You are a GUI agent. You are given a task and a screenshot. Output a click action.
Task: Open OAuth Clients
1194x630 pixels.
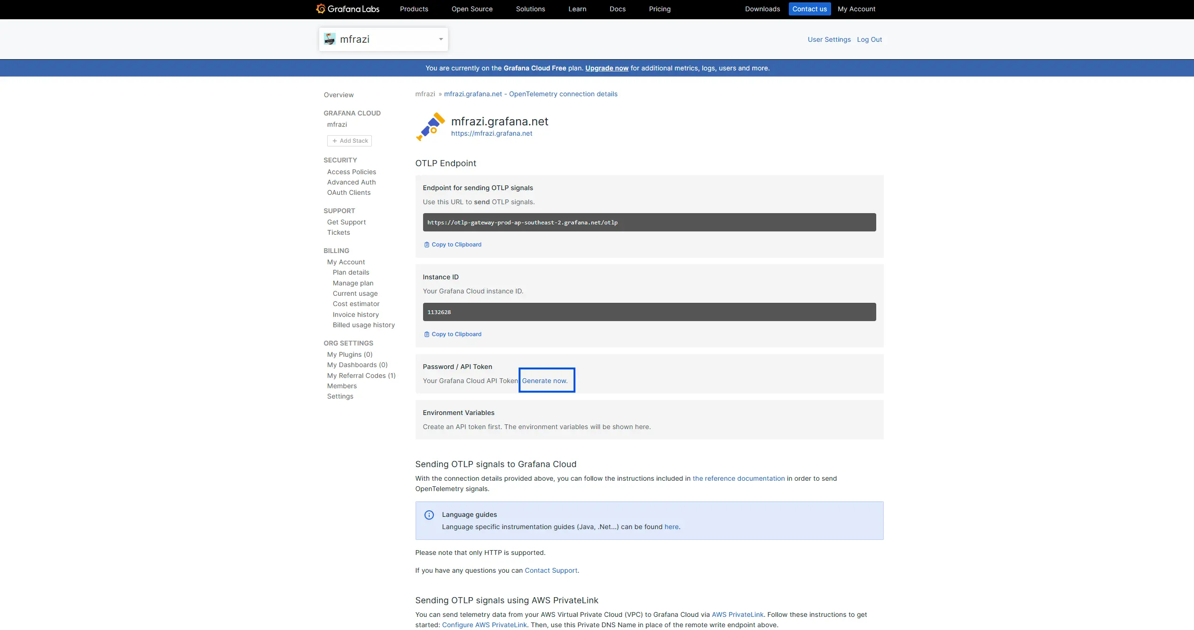coord(349,192)
